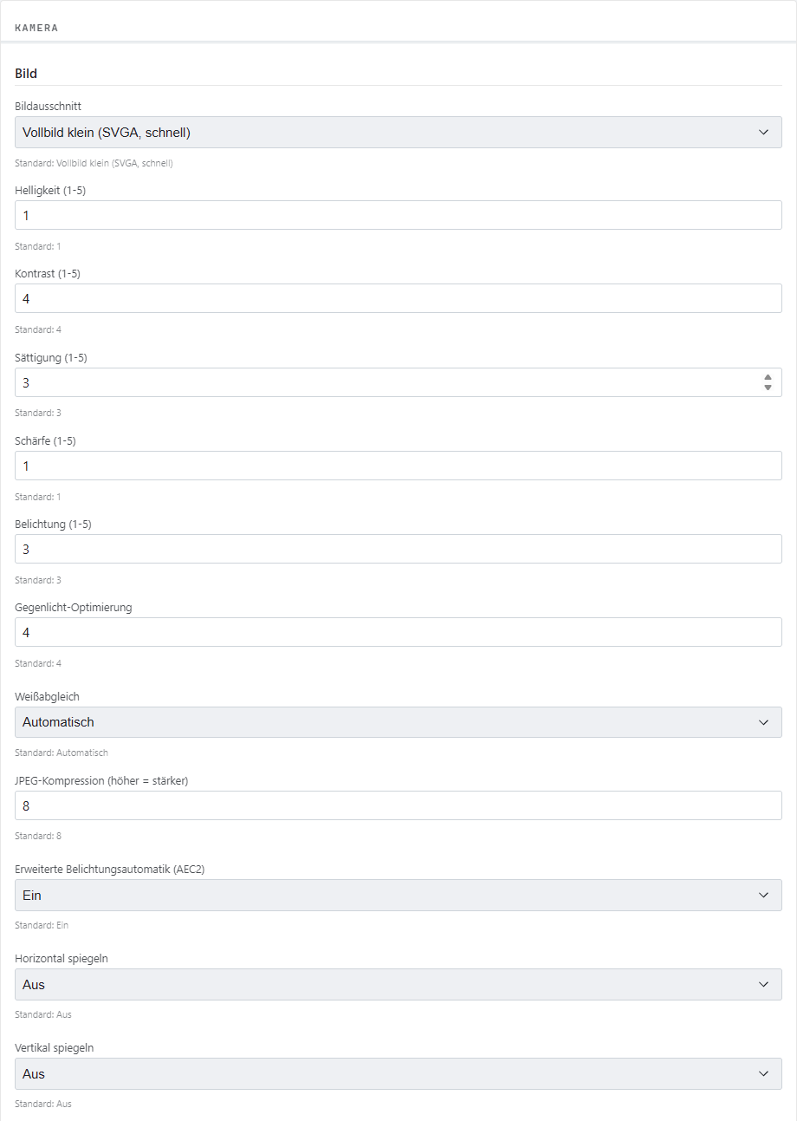
Task: Click the Belichtung (1-5) input field
Action: coord(398,549)
